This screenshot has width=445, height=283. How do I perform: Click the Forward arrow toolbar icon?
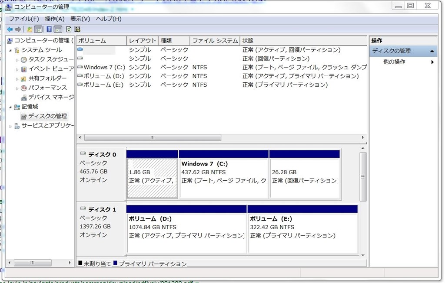click(18, 29)
